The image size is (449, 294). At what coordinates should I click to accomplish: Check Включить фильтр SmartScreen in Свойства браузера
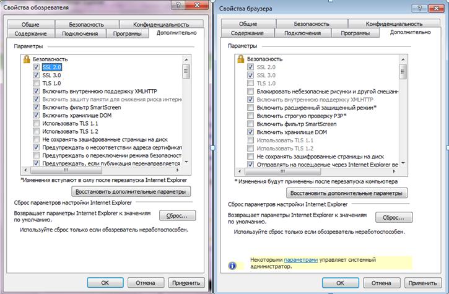(250, 124)
